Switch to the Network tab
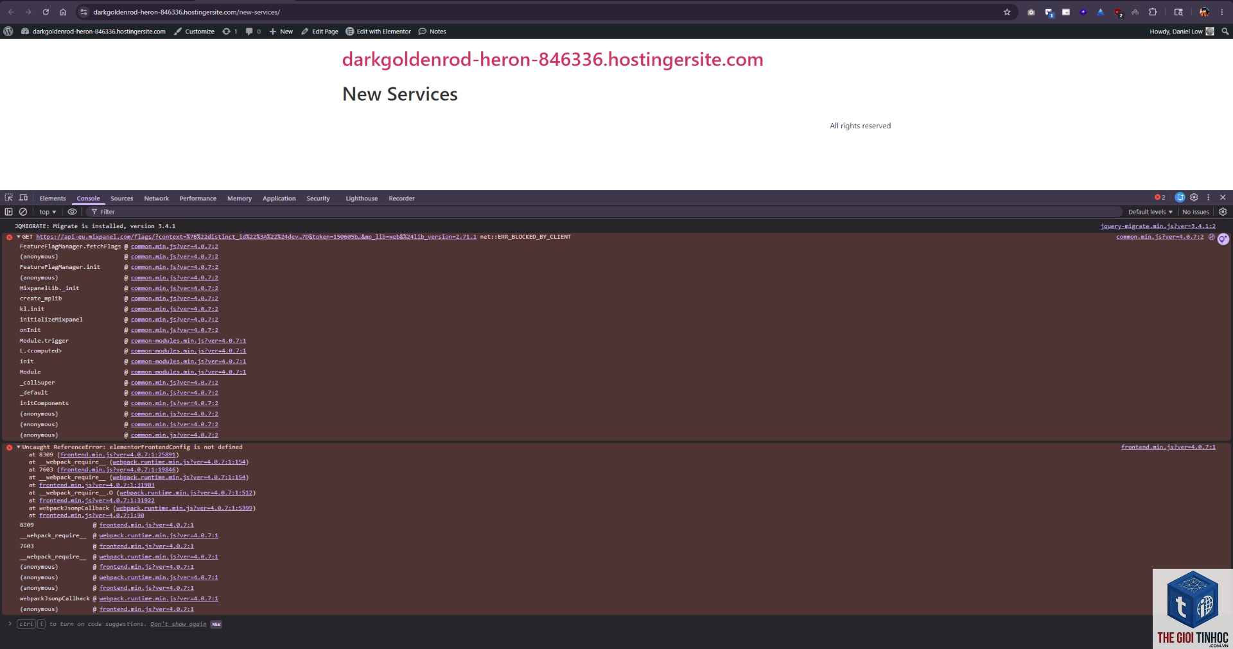Viewport: 1233px width, 649px height. point(157,198)
